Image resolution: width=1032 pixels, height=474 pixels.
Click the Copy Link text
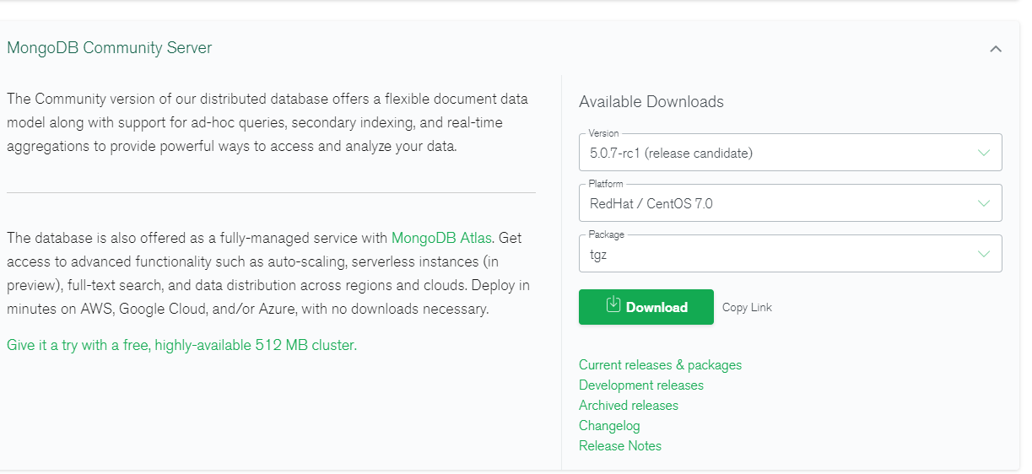click(x=747, y=307)
